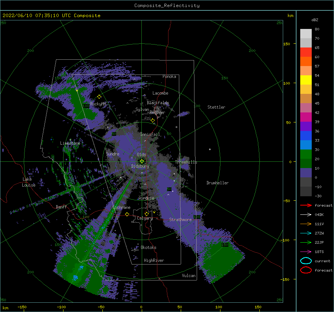
Task: Pick the purple 36-39 dBZ swatch
Action: 306,127
